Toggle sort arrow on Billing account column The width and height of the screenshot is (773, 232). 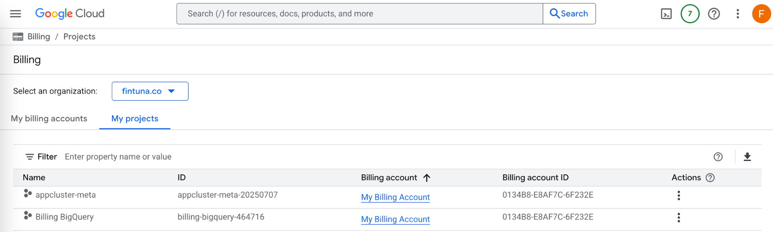point(427,177)
